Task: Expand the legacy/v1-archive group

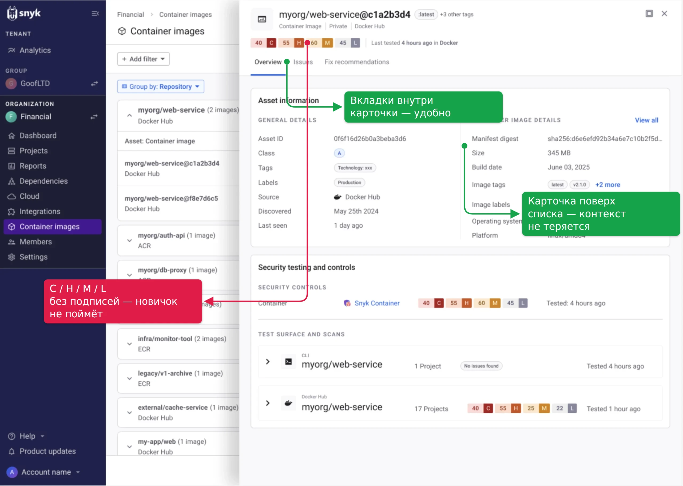Action: click(x=129, y=378)
